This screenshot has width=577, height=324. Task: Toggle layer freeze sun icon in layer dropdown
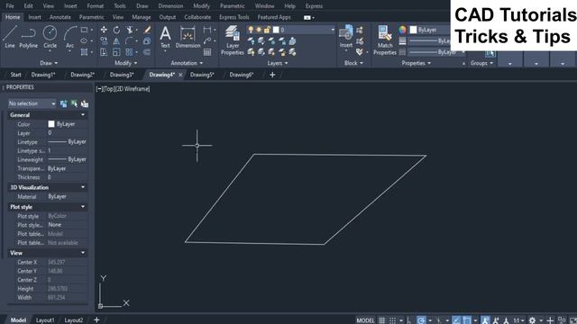259,30
